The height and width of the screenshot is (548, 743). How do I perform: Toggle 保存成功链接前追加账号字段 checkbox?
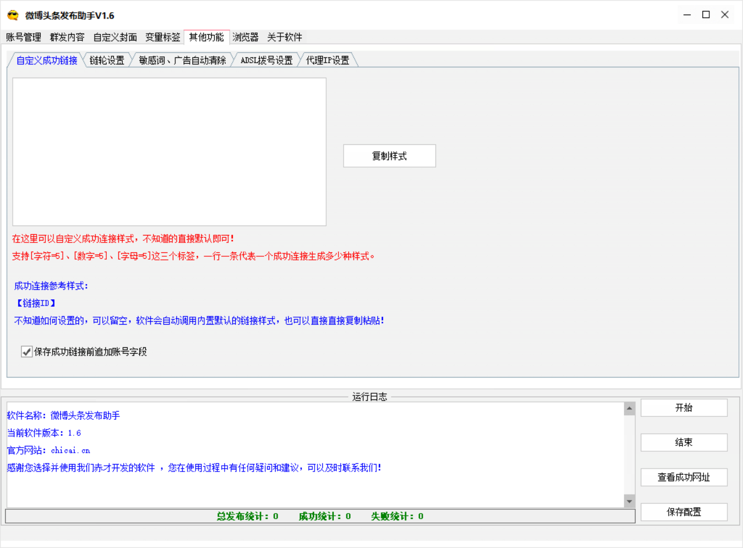coord(27,351)
